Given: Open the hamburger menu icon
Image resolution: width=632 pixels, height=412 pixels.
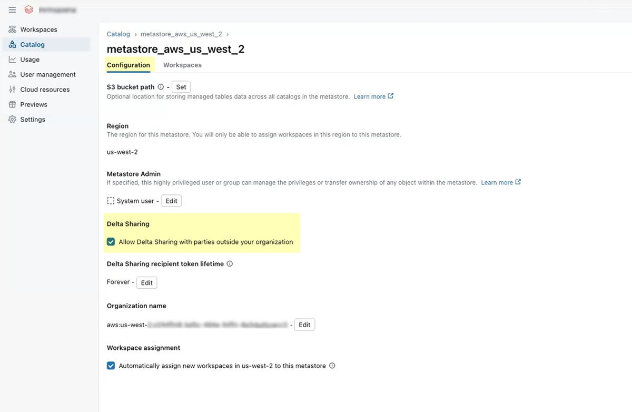Looking at the screenshot, I should coord(12,10).
